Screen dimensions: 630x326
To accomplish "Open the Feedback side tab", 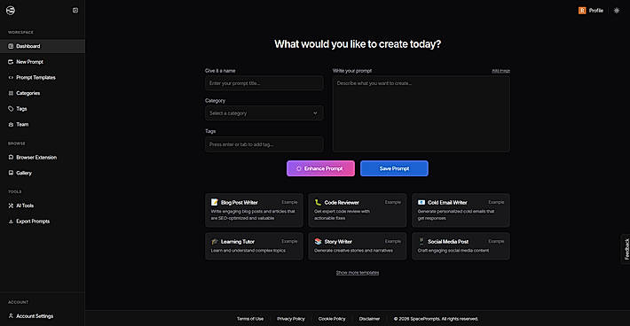I will 626,249.
